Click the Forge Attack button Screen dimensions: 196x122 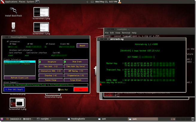click(x=76, y=80)
